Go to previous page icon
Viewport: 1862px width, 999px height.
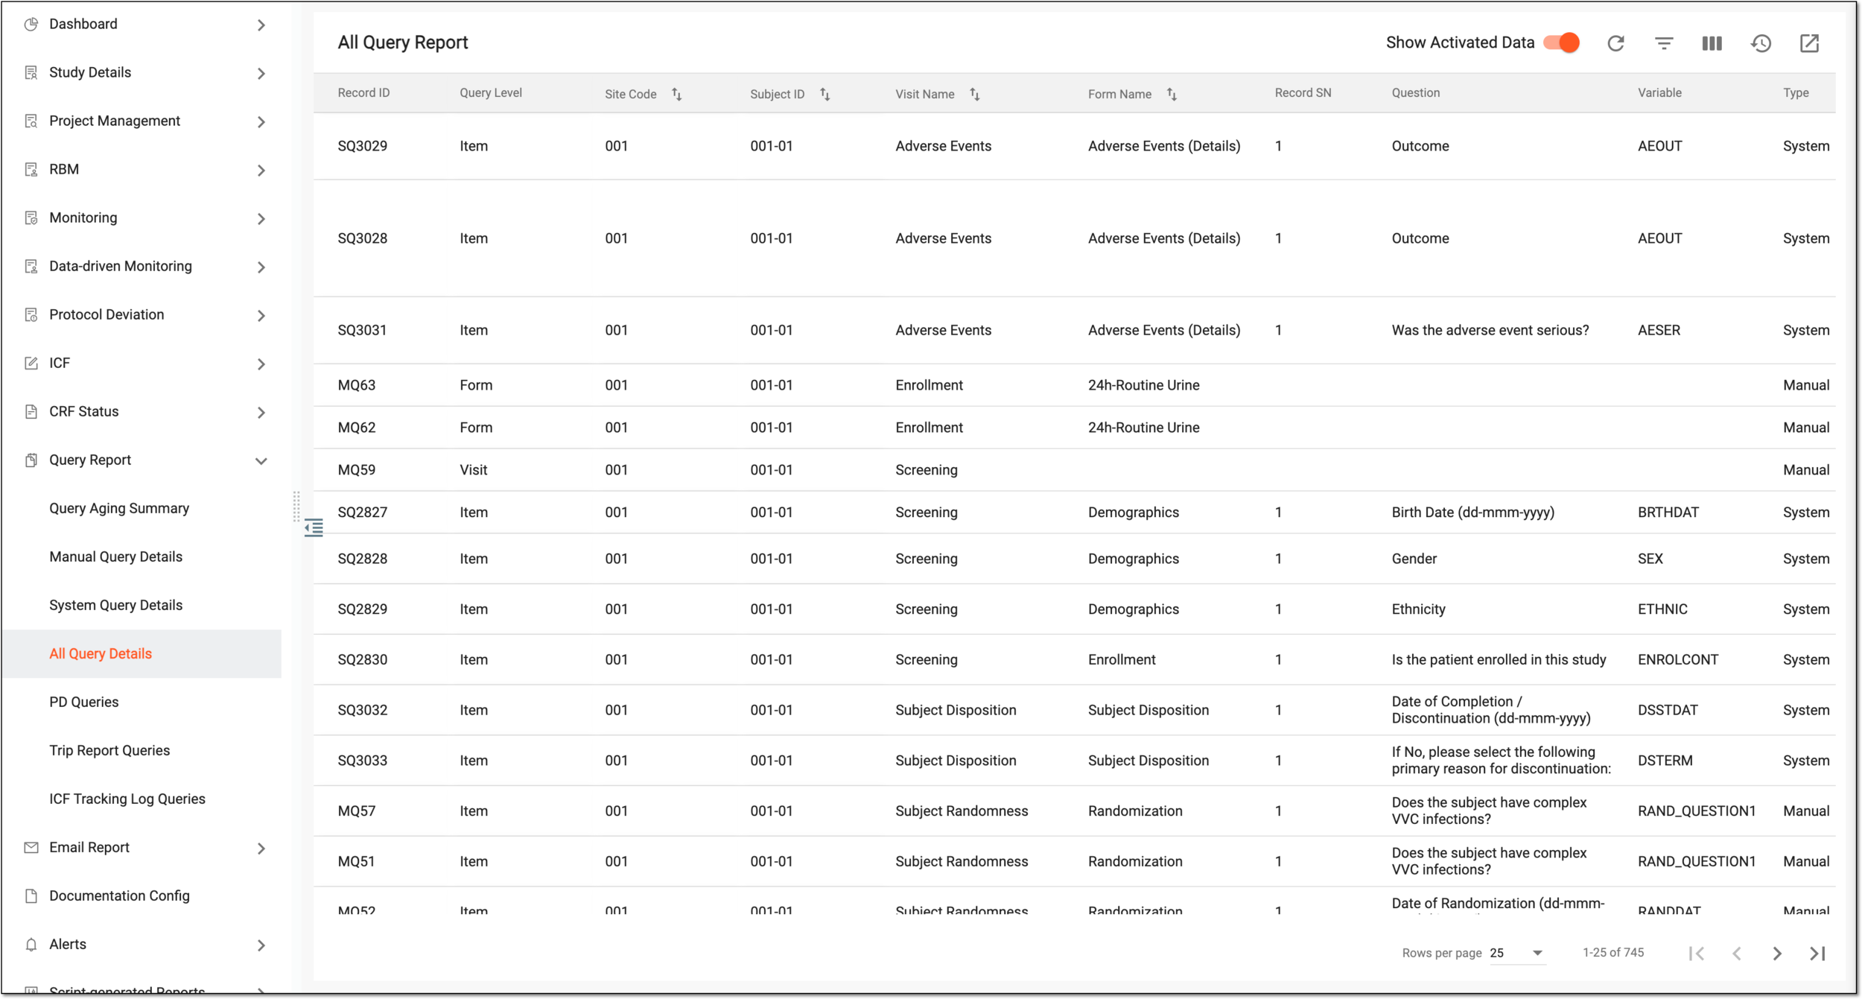pyautogui.click(x=1737, y=953)
